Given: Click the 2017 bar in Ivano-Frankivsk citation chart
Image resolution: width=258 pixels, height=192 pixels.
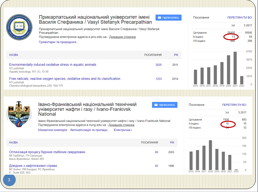Looking at the screenshot, I should tap(204, 158).
